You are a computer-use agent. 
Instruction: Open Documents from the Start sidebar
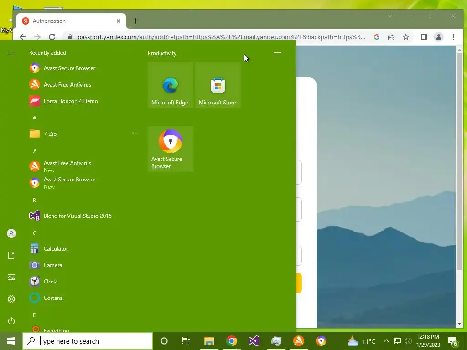[x=11, y=255]
